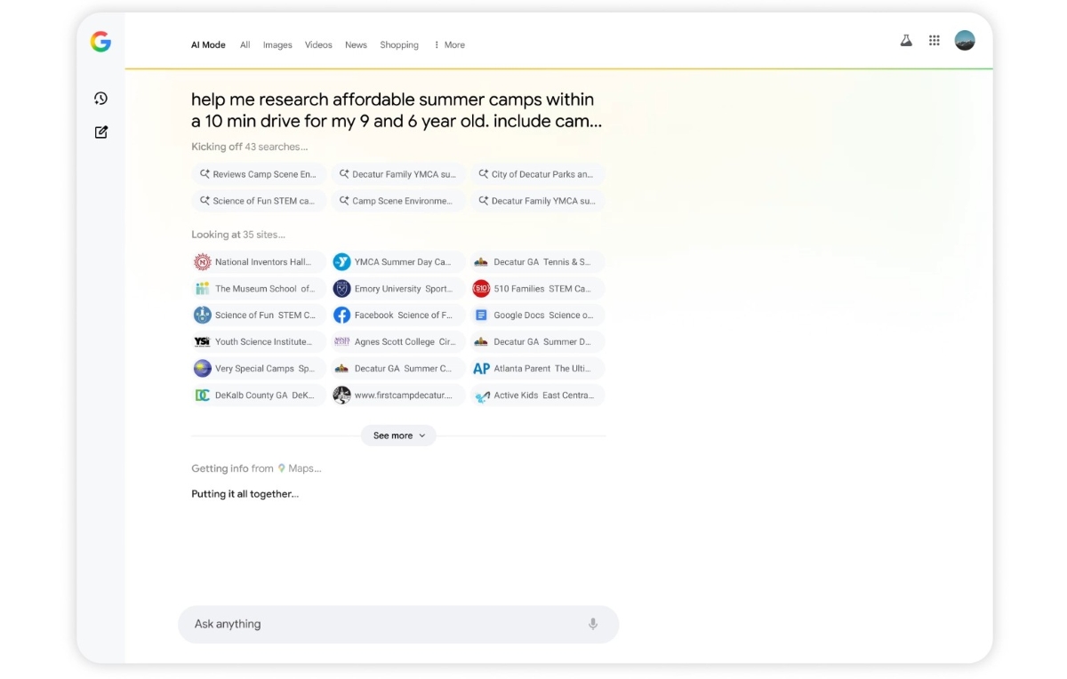Open Science of Fun STEM camp search chip
This screenshot has height=679, width=1067.
pyautogui.click(x=259, y=201)
